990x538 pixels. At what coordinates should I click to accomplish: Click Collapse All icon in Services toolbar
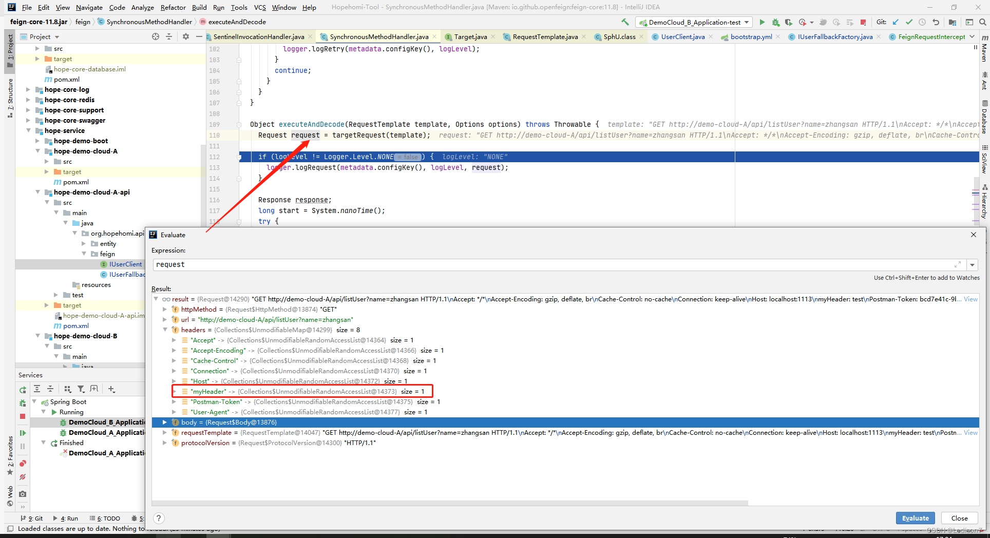[50, 389]
